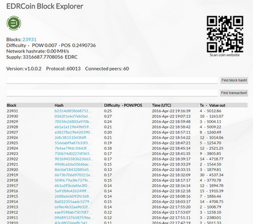Focus the block hash search field
The height and width of the screenshot is (224, 253).
(112, 80)
